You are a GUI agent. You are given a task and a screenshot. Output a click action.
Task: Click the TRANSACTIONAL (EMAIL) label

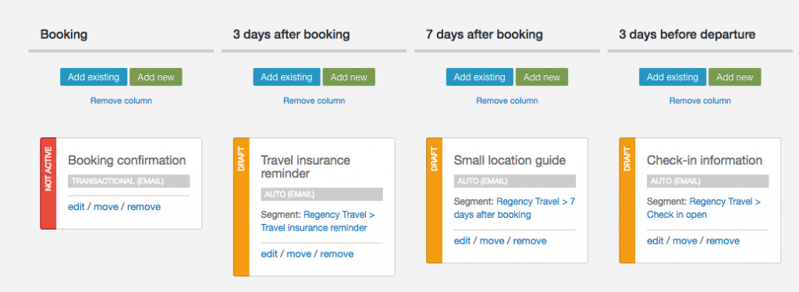tap(129, 181)
